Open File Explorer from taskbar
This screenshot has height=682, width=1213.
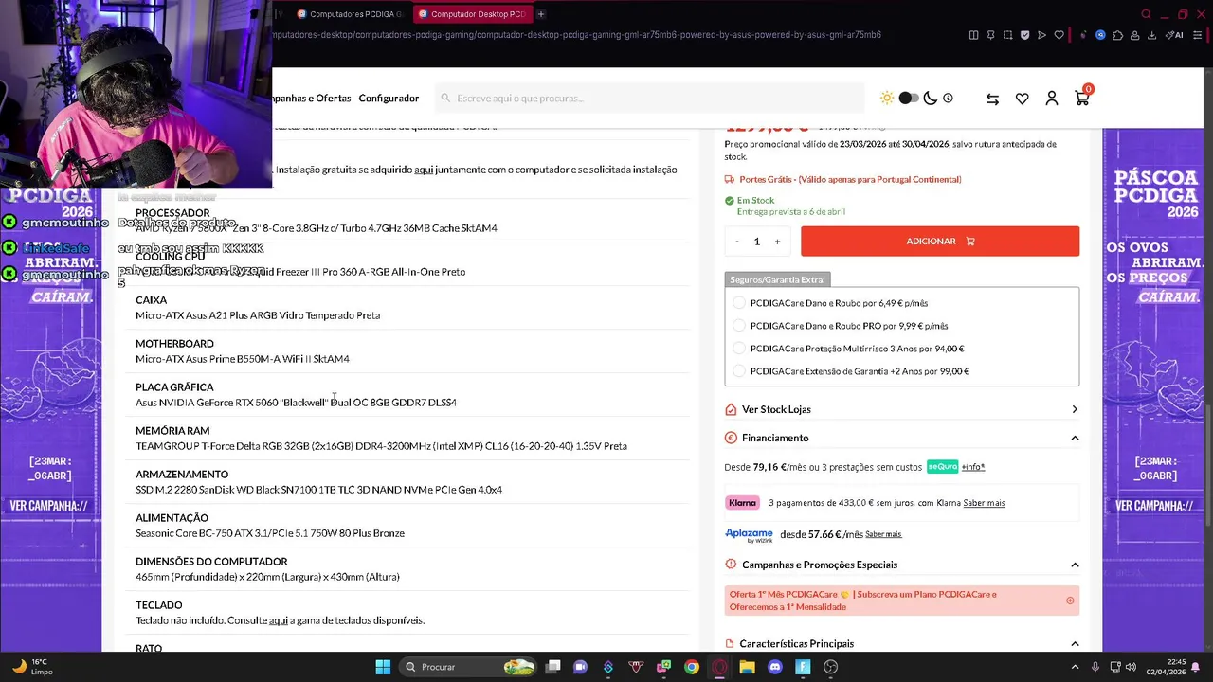tap(747, 667)
